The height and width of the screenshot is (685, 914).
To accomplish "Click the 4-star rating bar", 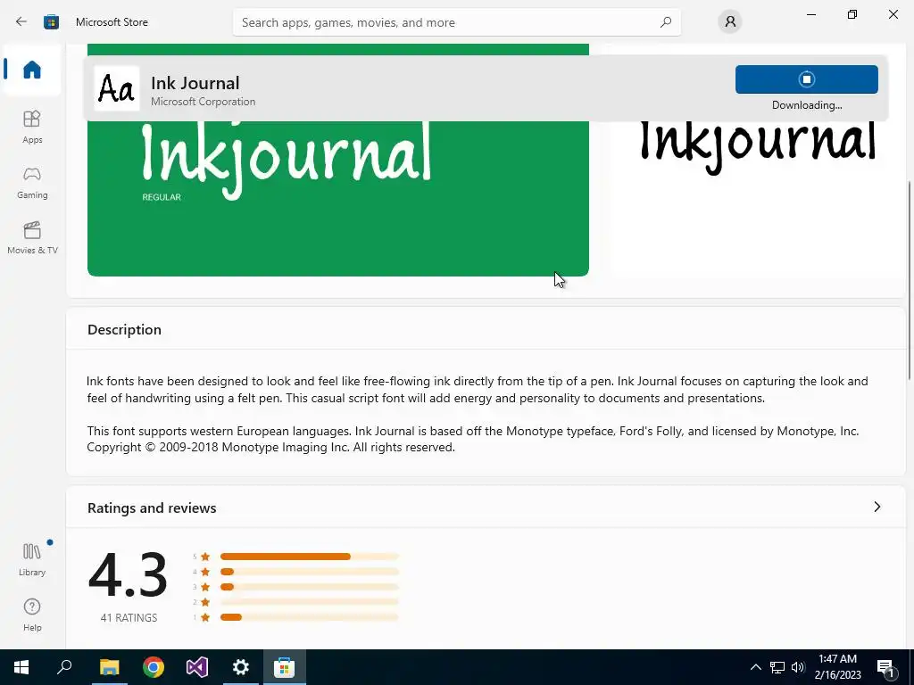I will (310, 572).
